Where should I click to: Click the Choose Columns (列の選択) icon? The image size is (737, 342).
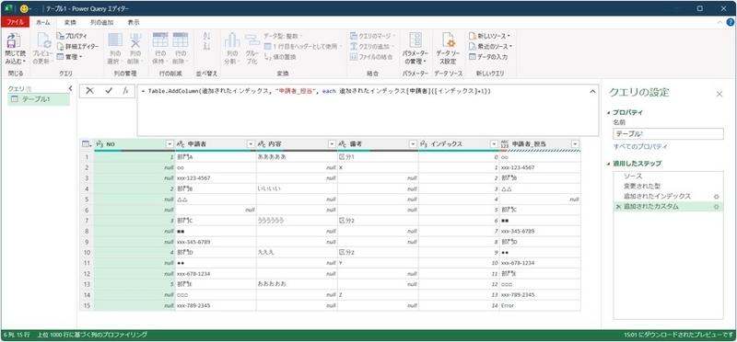(x=116, y=40)
